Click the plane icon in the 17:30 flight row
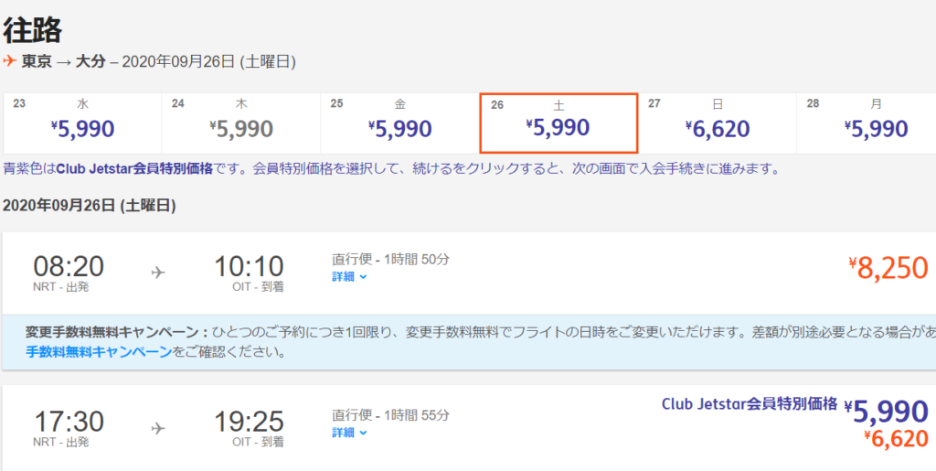Image resolution: width=936 pixels, height=471 pixels. coord(158,427)
